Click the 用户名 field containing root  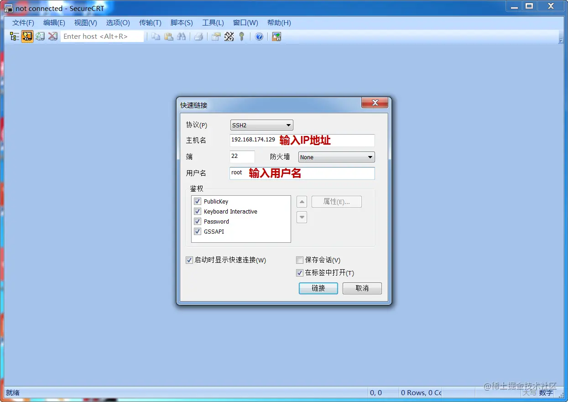coord(302,173)
